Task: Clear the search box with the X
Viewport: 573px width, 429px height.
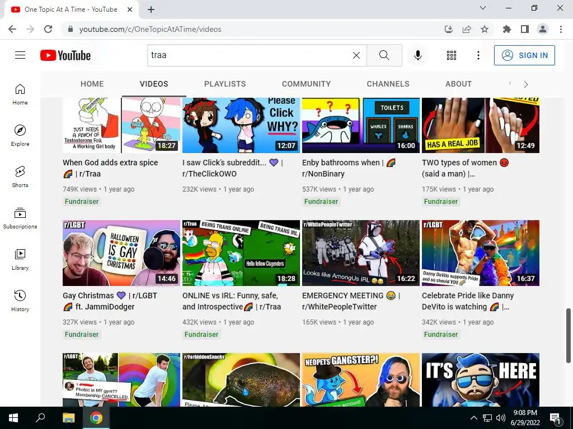Action: click(356, 55)
